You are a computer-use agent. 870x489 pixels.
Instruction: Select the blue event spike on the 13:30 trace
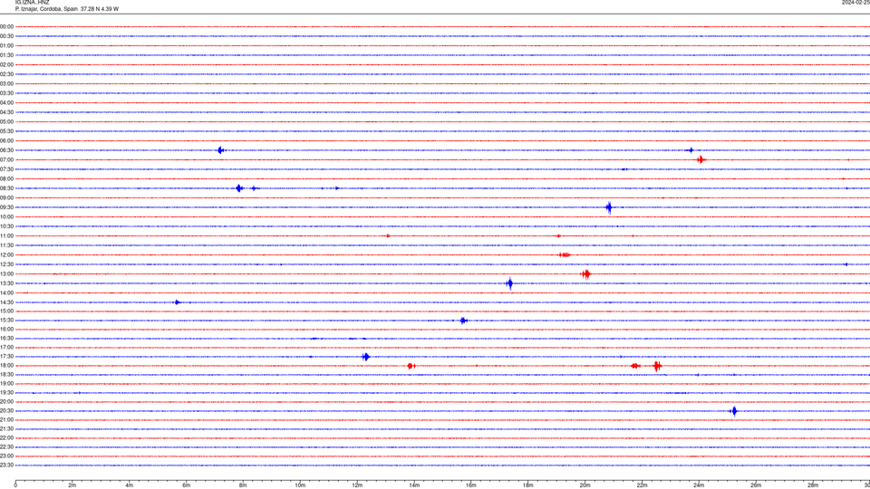(x=510, y=283)
